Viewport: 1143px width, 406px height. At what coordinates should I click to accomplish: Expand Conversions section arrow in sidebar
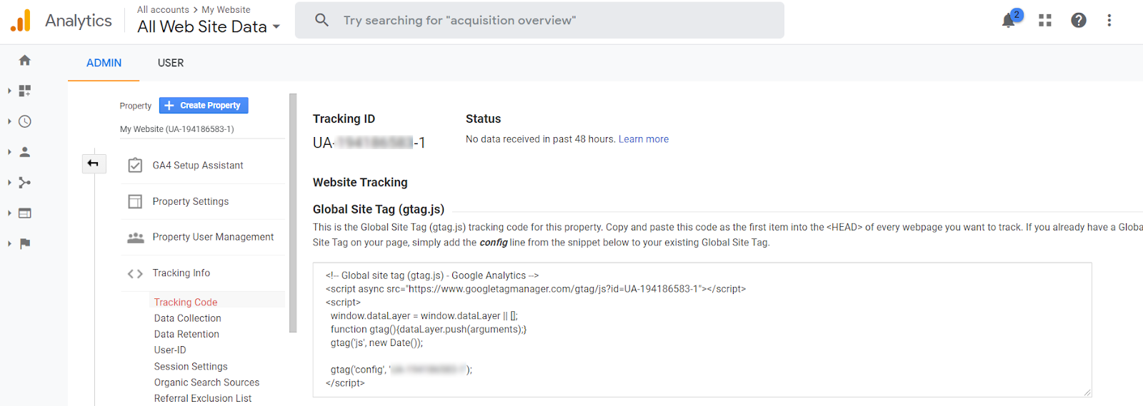tap(9, 244)
